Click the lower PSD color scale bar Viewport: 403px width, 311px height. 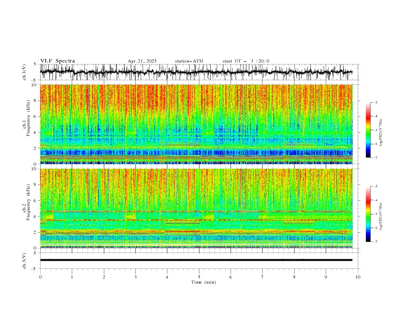pyautogui.click(x=368, y=214)
